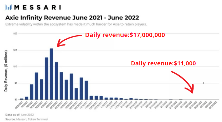The image size is (222, 122).
Task: Click the 4/1/2022 date label
Action: pos(164,104)
